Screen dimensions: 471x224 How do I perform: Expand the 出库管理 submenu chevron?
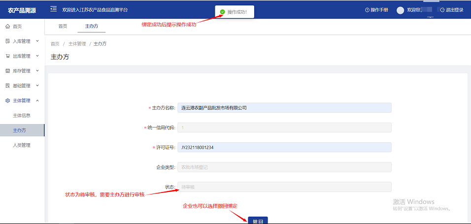(x=37, y=56)
